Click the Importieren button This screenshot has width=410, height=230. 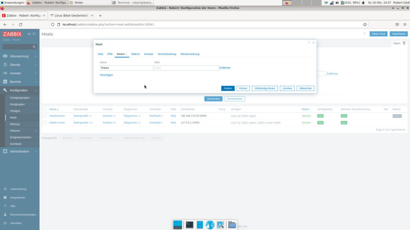(398, 34)
